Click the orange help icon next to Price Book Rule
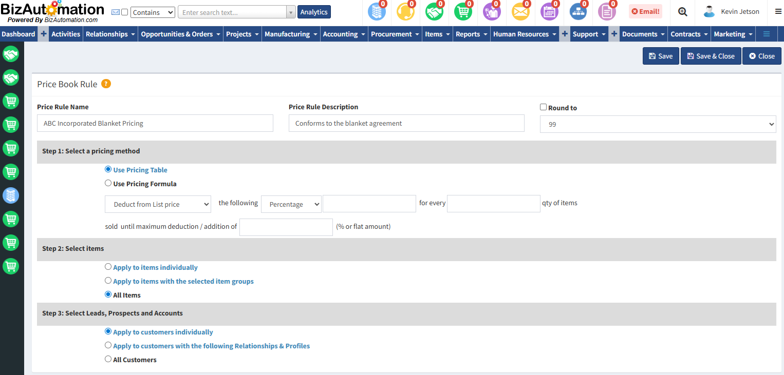Viewport: 784px width, 375px height. point(106,84)
